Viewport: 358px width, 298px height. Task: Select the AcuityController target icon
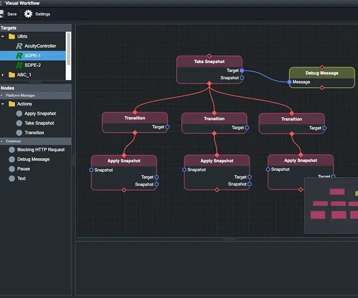click(x=19, y=46)
